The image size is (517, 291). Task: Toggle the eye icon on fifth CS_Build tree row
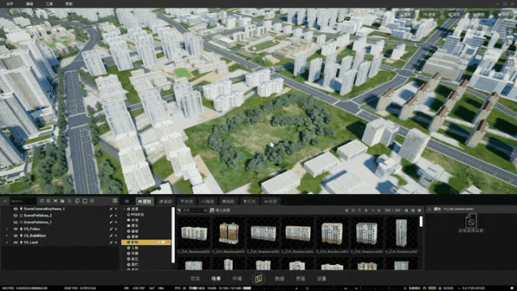(x=15, y=235)
